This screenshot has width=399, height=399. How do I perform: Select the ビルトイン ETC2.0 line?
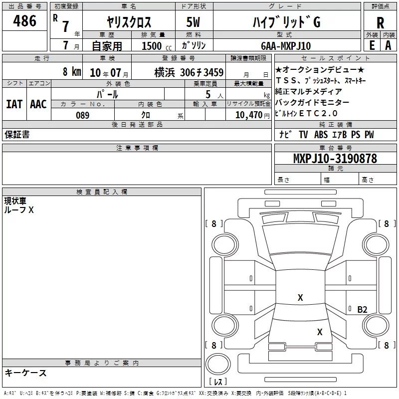(x=306, y=113)
